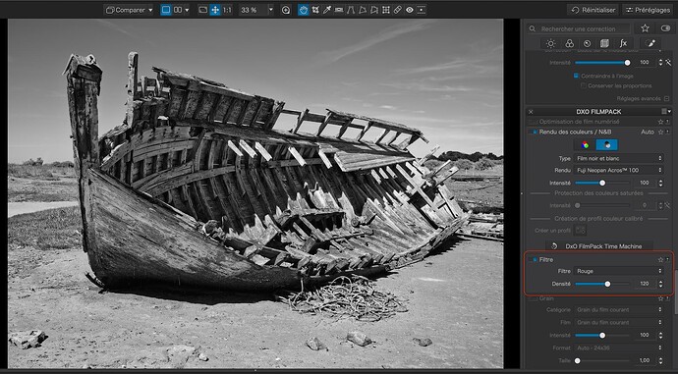This screenshot has width=678, height=374.
Task: Select color rendering mode button
Action: [x=586, y=145]
